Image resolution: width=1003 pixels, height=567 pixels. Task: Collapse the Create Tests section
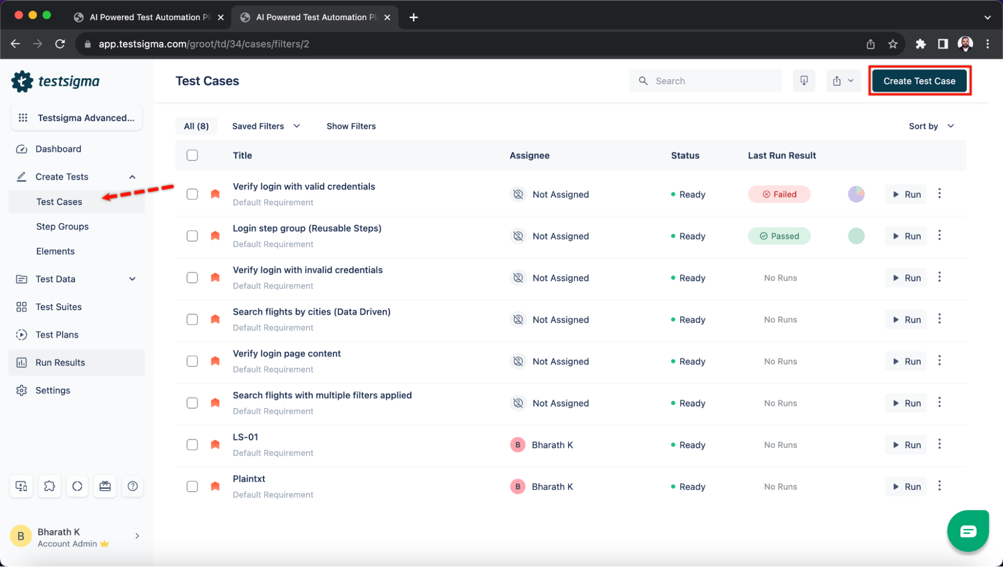click(132, 177)
